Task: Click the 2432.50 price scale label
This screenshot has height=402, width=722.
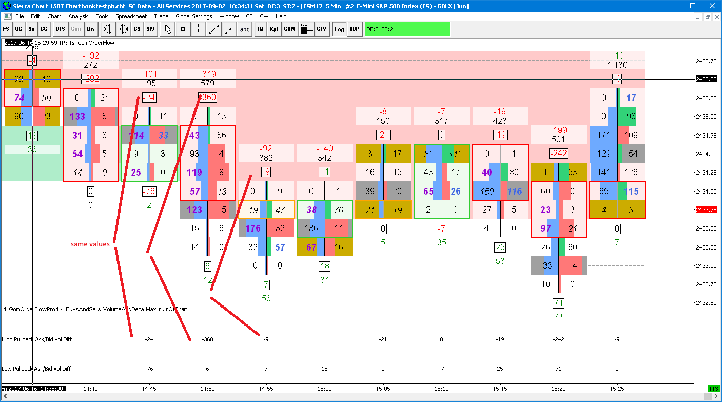Action: tap(707, 303)
